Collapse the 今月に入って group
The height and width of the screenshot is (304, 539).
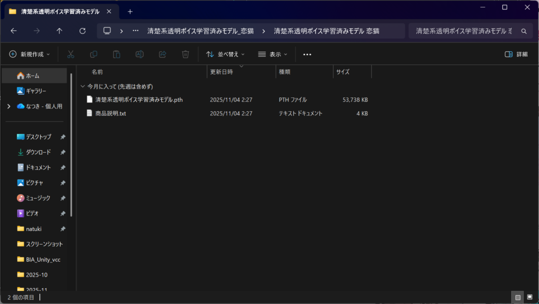click(x=83, y=86)
